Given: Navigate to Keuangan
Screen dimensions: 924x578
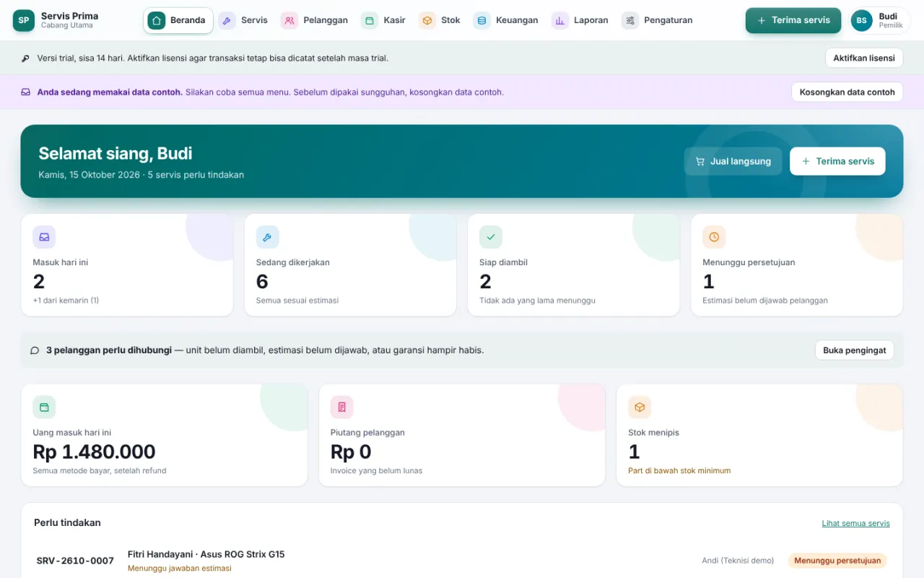Looking at the screenshot, I should [506, 20].
